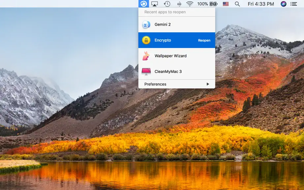
Task: Click the Encrypto yellow lock icon
Action: tap(146, 40)
